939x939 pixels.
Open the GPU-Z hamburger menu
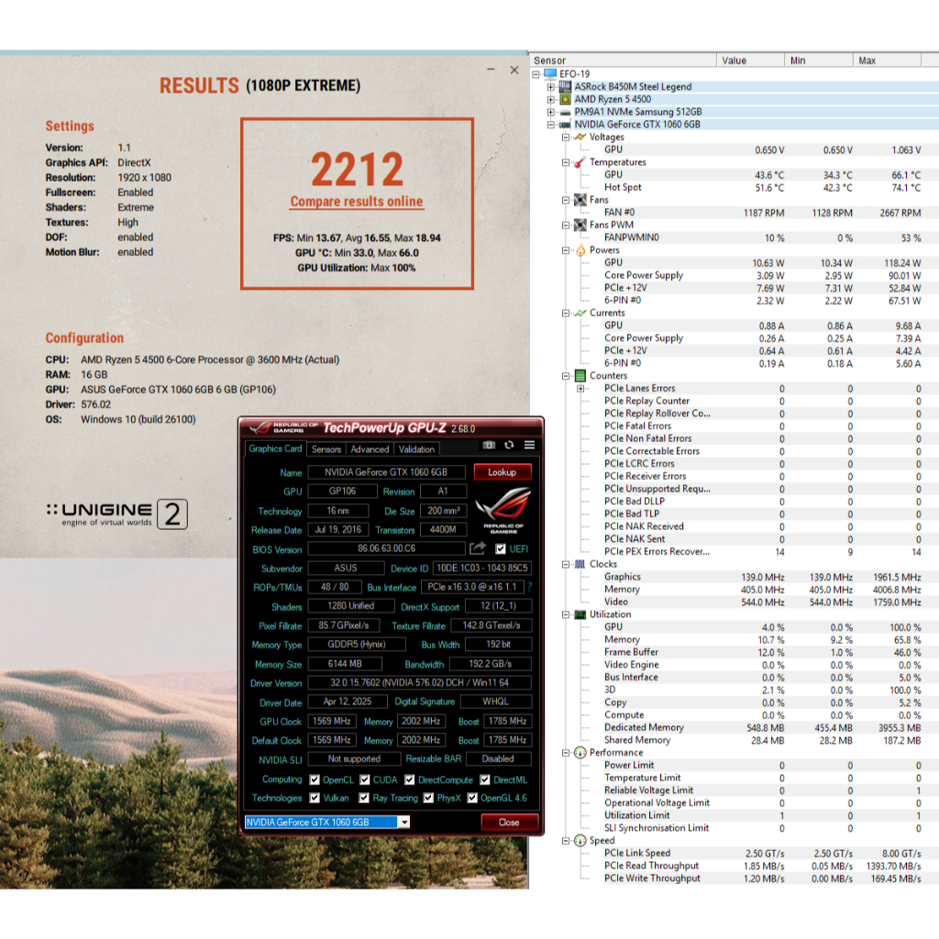pos(529,446)
